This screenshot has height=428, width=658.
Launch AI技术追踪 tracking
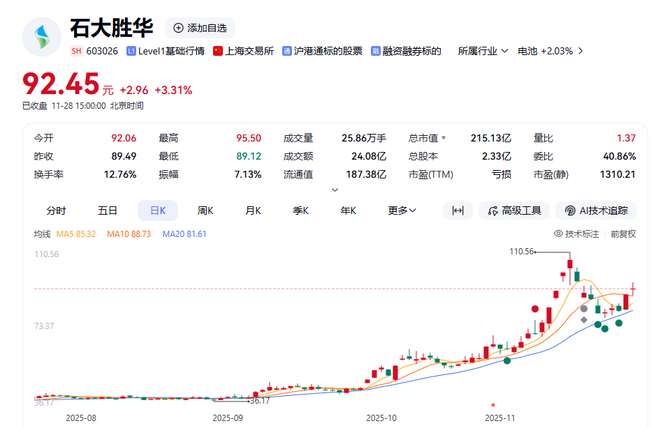[596, 211]
